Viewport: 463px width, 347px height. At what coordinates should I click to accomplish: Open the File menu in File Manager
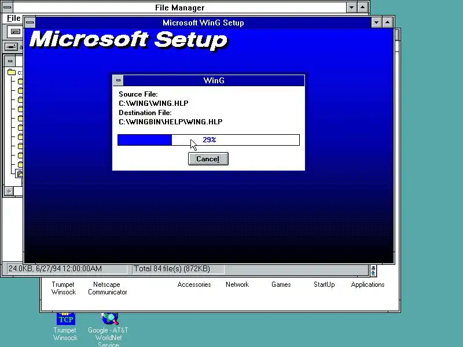click(x=13, y=19)
